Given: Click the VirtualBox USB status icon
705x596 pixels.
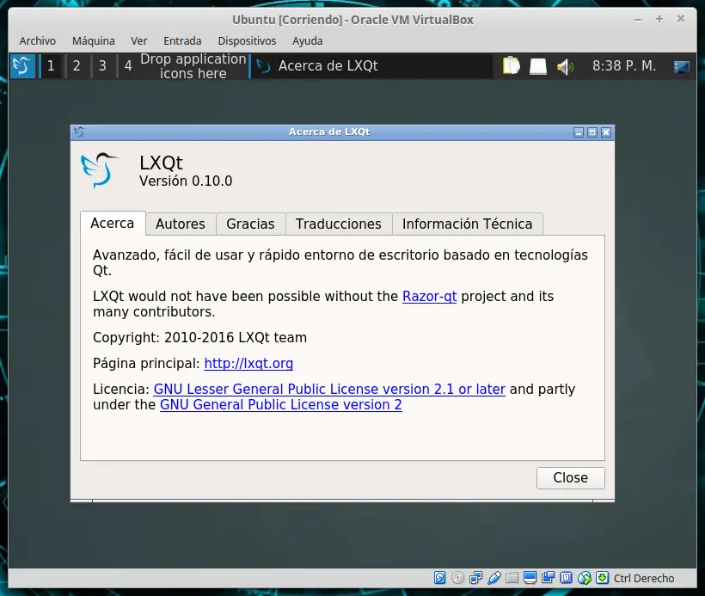Looking at the screenshot, I should pos(493,578).
